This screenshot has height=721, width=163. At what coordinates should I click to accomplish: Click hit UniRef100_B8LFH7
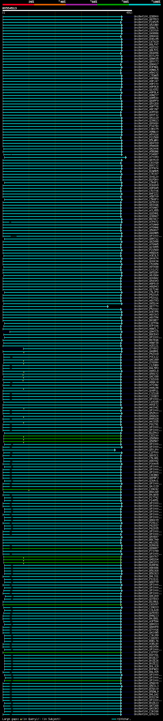[x=146, y=45]
